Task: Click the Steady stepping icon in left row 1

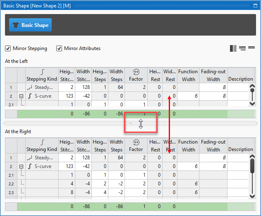Action: pos(30,87)
